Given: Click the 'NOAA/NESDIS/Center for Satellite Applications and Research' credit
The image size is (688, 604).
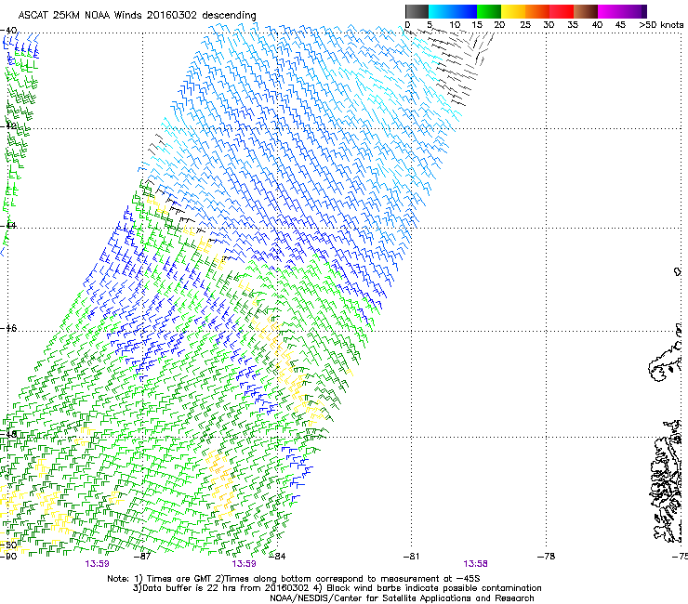Looking at the screenshot, I should pyautogui.click(x=402, y=598).
